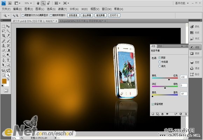The width and height of the screenshot is (203, 140).
Task: Activate the Hand tool in the toolbox
Action: (x=3, y=75)
